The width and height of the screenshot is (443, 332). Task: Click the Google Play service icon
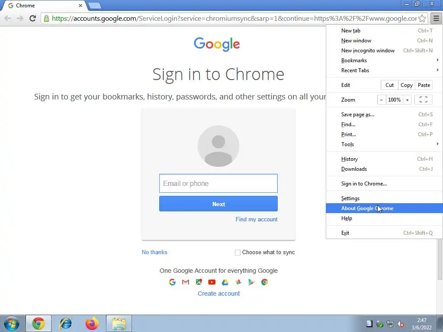(251, 282)
